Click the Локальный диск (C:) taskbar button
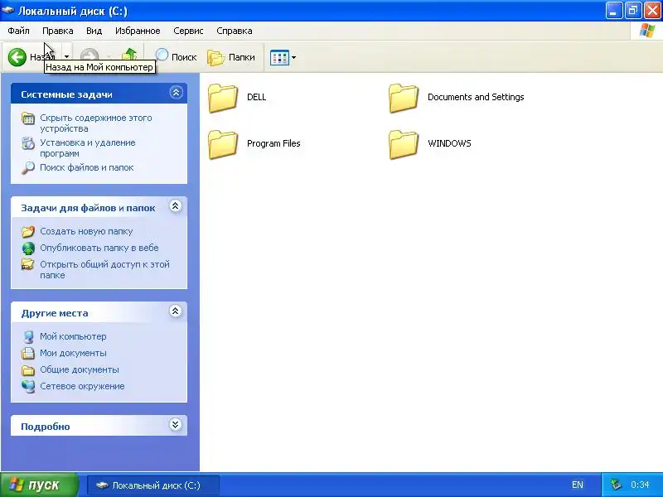 (153, 485)
